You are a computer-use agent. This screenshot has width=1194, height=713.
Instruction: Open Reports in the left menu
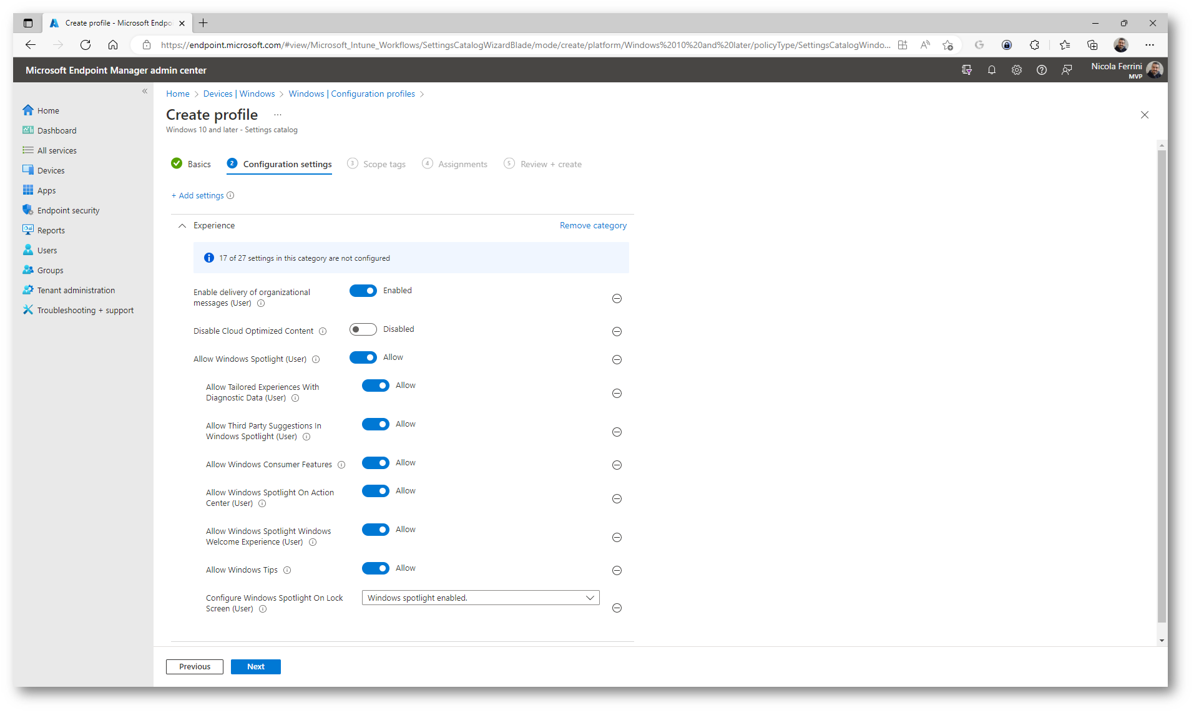point(44,230)
